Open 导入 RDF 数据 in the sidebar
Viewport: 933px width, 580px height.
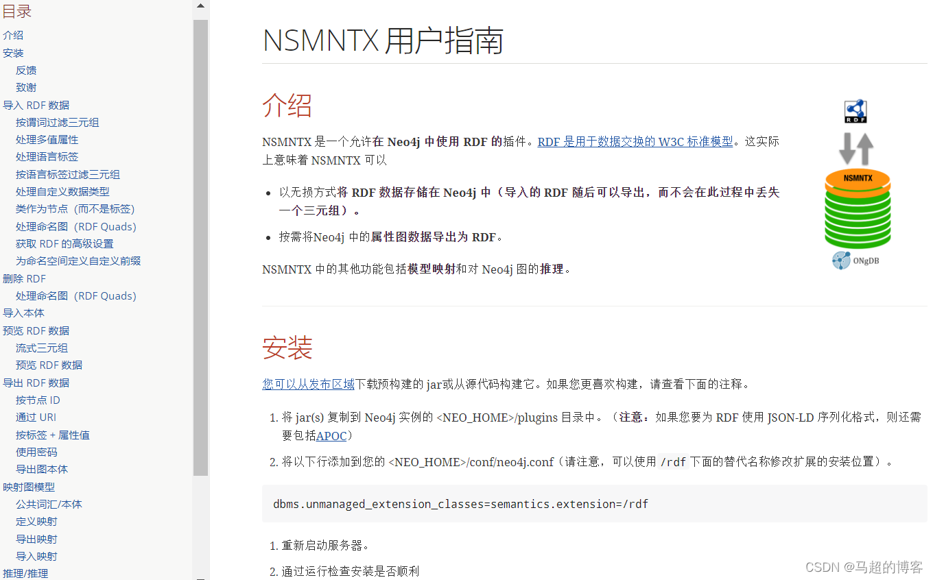click(x=36, y=105)
